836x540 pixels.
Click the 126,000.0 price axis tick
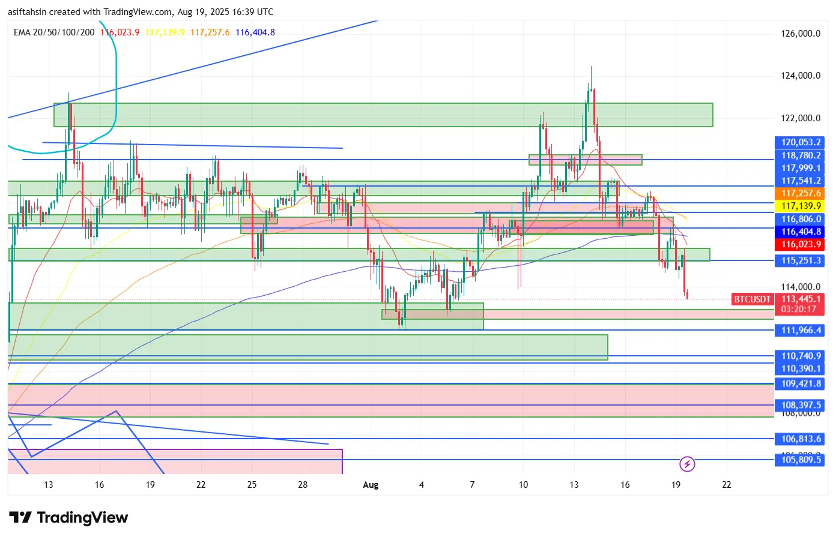(x=801, y=34)
